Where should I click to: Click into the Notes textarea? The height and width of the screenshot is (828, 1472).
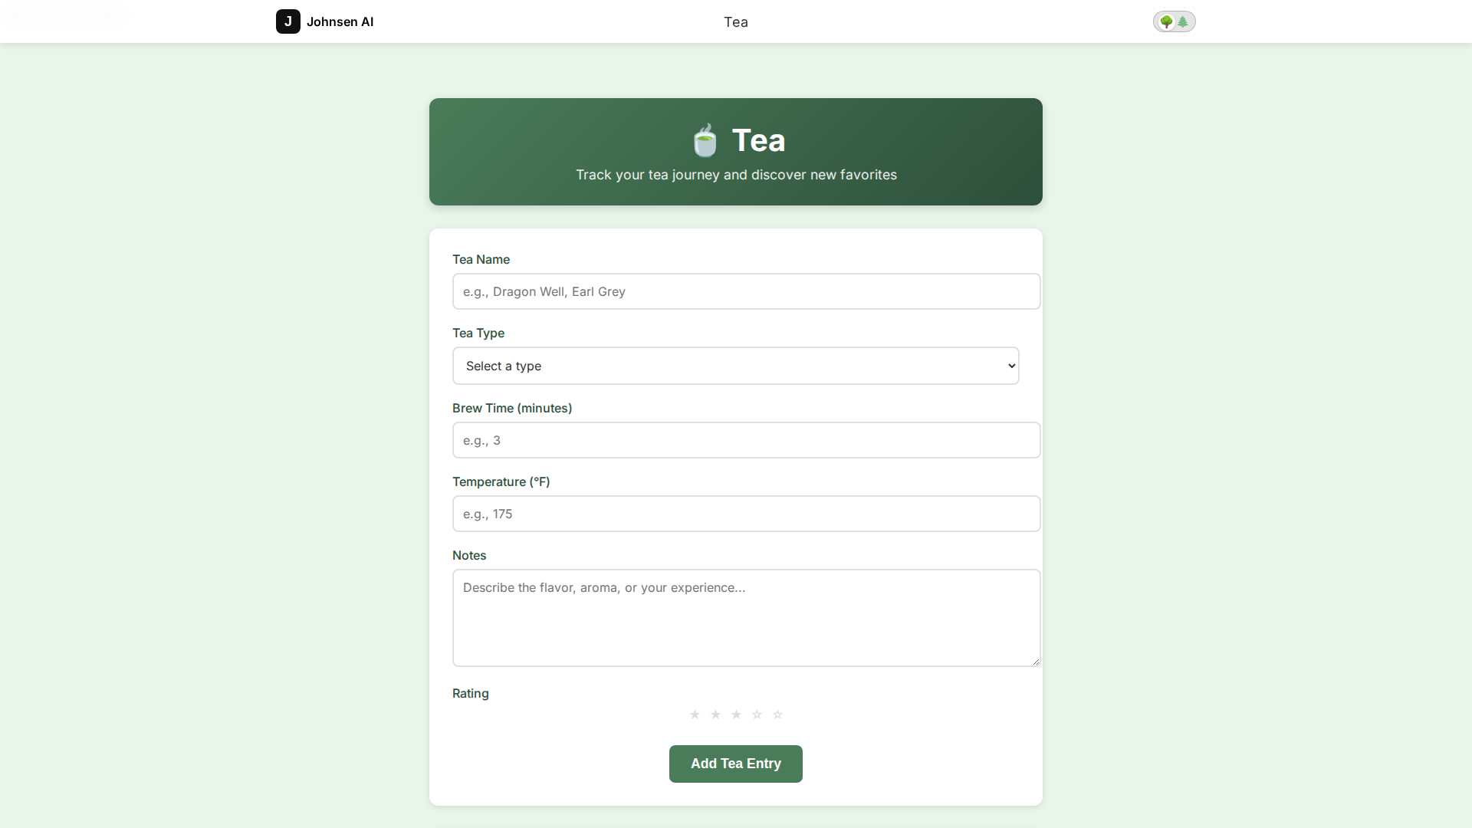pyautogui.click(x=746, y=618)
